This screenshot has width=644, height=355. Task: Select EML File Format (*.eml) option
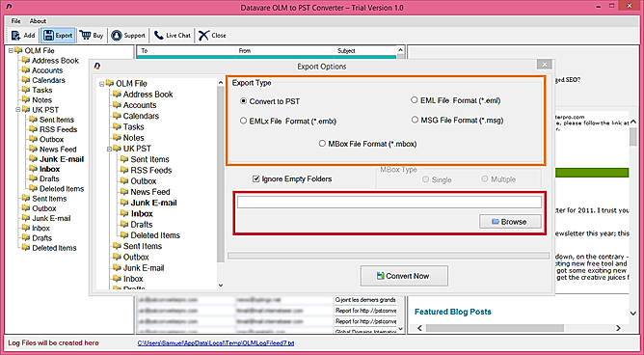point(415,100)
